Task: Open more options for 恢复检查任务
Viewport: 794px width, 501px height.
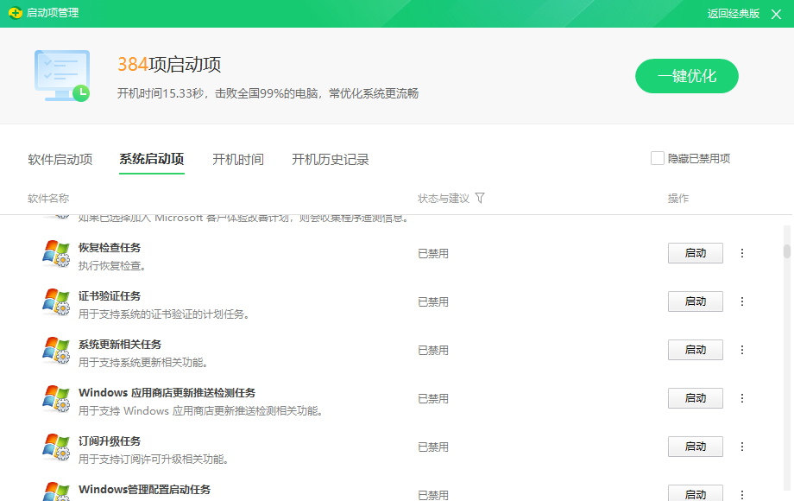Action: click(742, 253)
